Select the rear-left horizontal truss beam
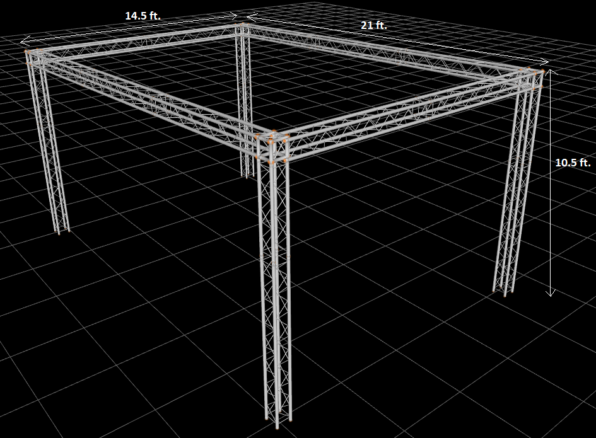596x438 pixels. tap(139, 42)
